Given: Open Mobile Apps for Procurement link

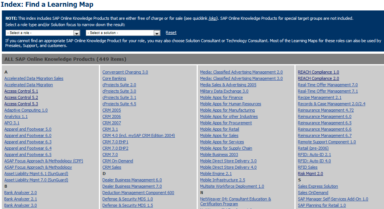Looking at the screenshot, I should coord(226,123).
